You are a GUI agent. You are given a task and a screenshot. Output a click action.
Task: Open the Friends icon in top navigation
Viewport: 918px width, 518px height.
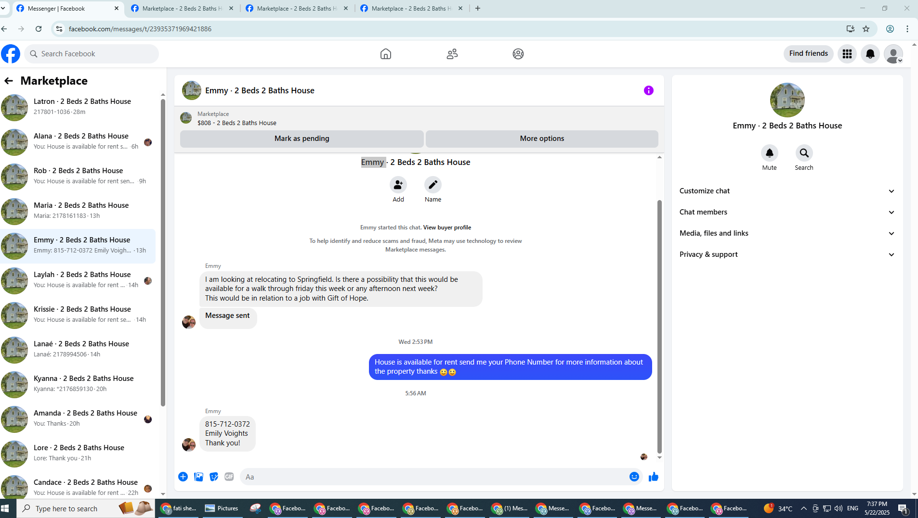point(452,54)
